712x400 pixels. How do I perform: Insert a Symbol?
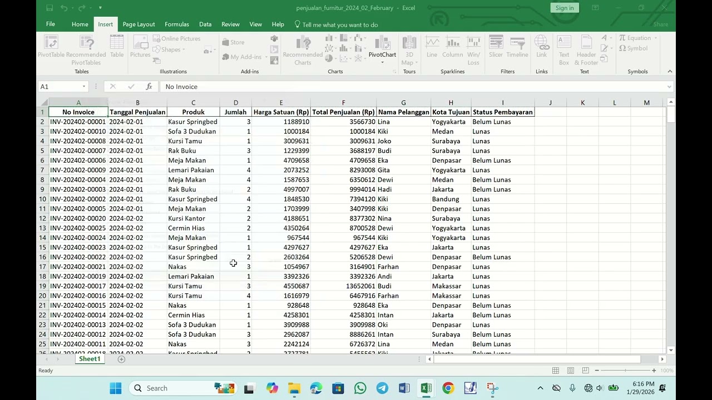coord(633,48)
